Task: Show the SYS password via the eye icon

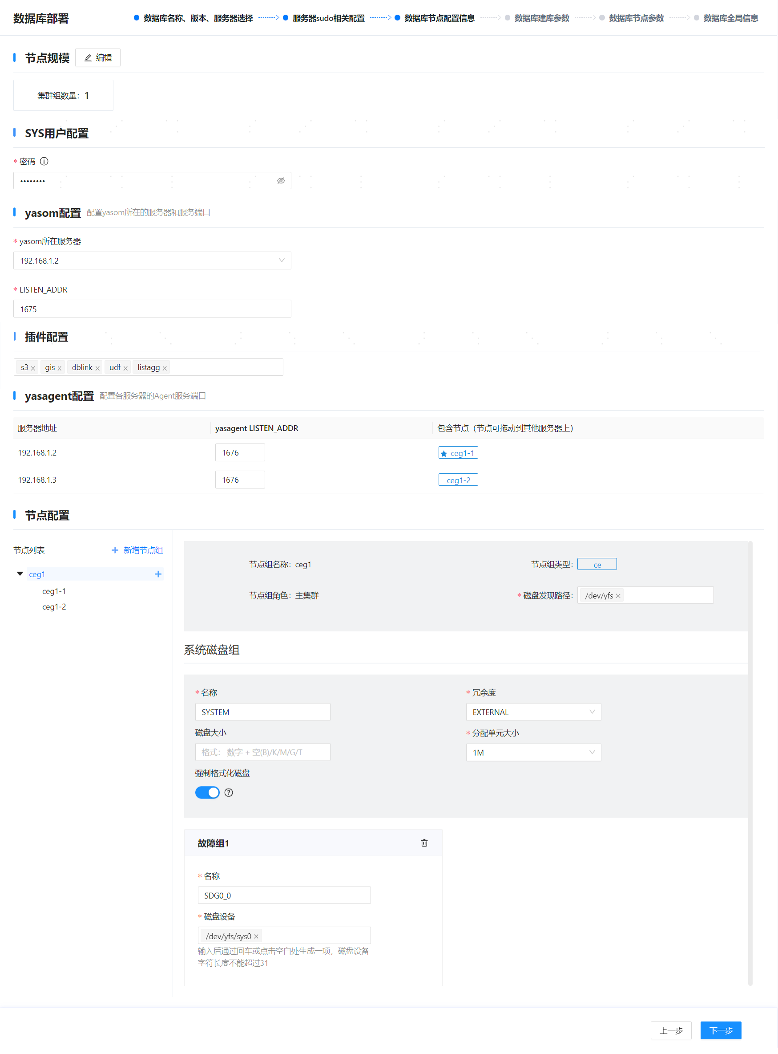Action: (281, 180)
